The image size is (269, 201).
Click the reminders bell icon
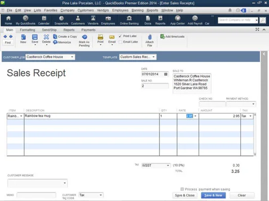(230, 11)
